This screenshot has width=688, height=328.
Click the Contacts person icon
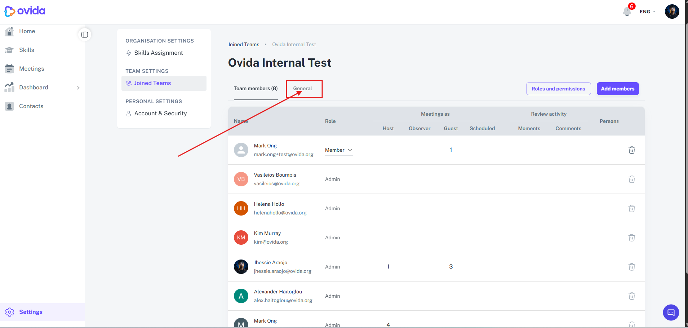(9, 106)
